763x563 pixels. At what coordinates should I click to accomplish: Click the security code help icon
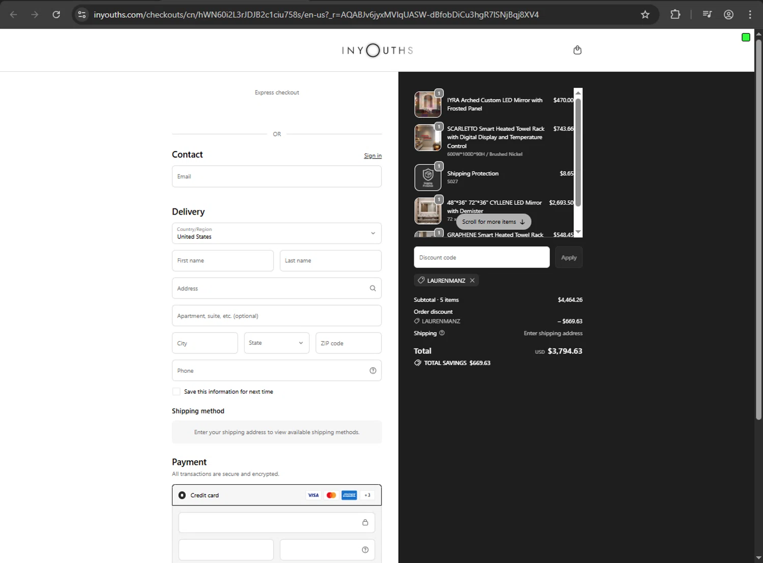point(365,550)
